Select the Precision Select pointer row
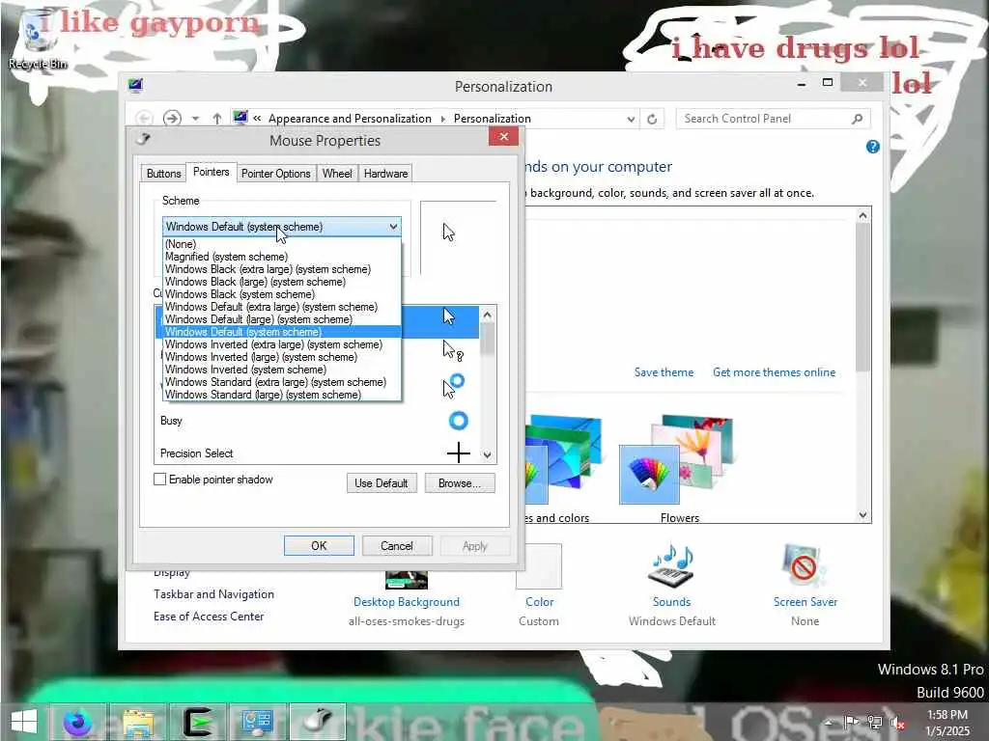 pyautogui.click(x=317, y=453)
